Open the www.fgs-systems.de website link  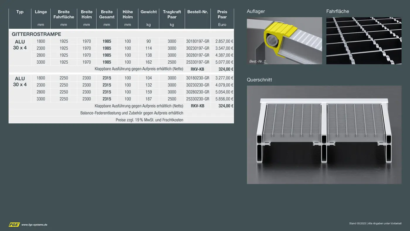click(34, 225)
